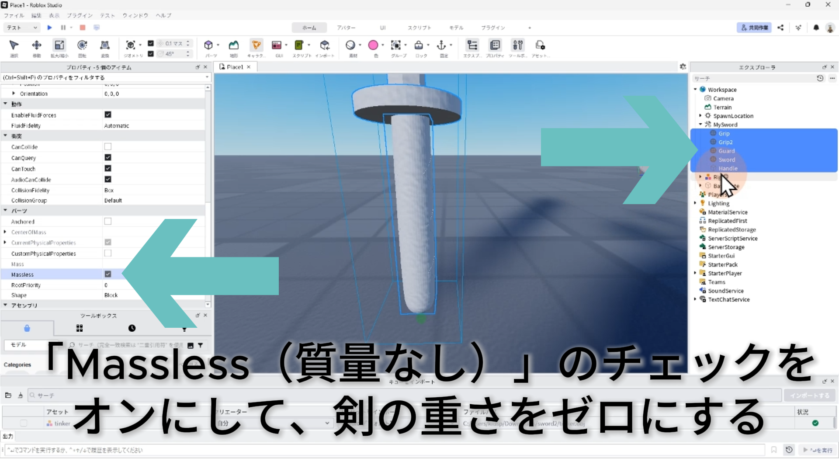Click the Character tool icon
Screen dimensions: 839x472
257,45
